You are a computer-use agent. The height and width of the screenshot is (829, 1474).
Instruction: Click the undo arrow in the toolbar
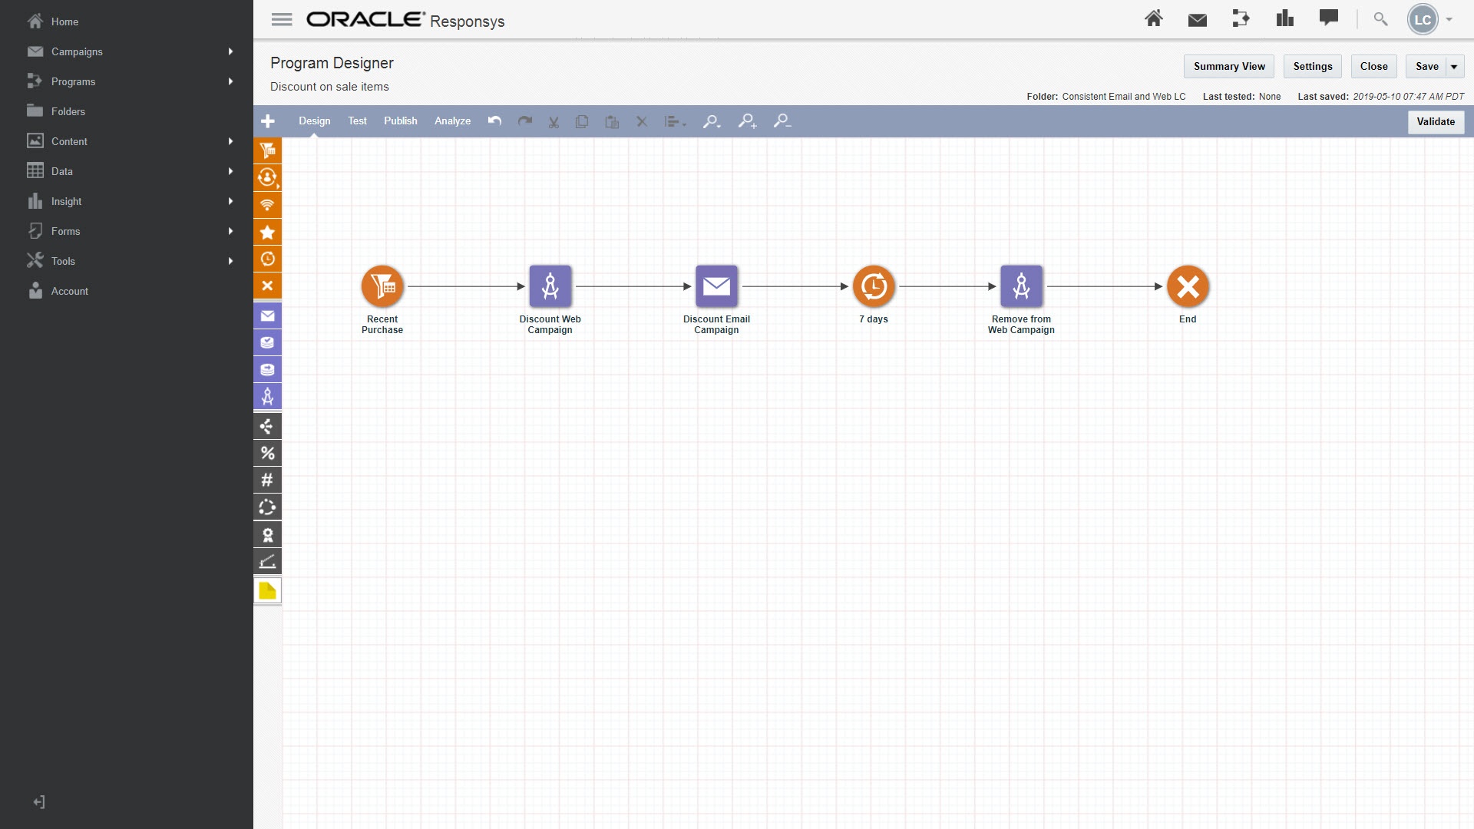pyautogui.click(x=495, y=121)
